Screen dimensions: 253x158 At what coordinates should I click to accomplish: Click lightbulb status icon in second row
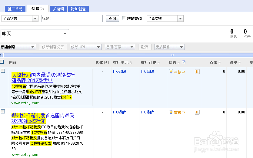[171, 112]
